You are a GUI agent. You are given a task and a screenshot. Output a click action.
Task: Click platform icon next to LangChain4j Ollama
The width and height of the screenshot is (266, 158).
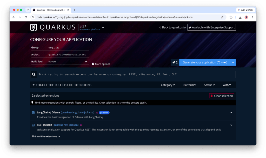(97, 112)
